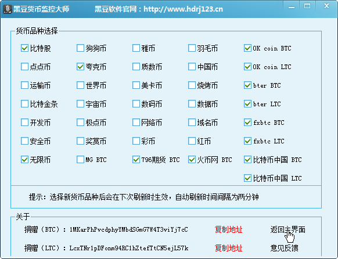Open 意见反馈 feedback link

(x=285, y=248)
